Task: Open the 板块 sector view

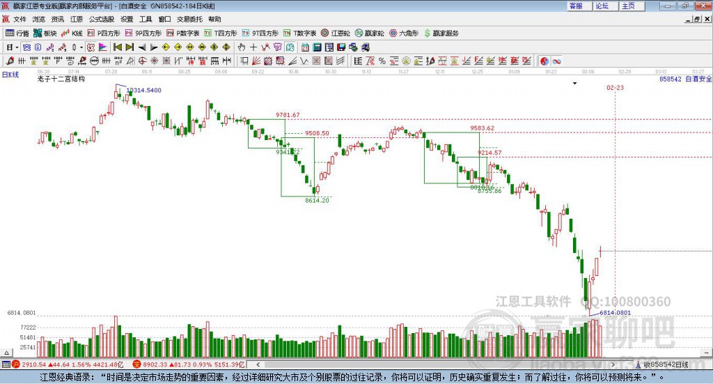Action: pos(45,33)
